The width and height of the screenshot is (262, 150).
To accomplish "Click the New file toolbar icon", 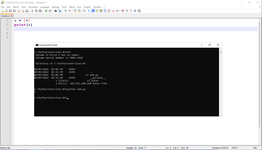I will coord(2,11).
